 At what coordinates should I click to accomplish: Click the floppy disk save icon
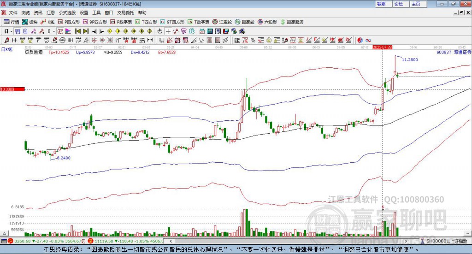(x=226, y=31)
